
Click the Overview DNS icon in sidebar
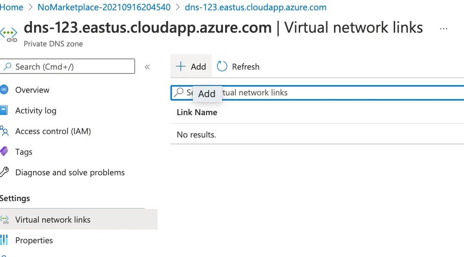pos(4,89)
